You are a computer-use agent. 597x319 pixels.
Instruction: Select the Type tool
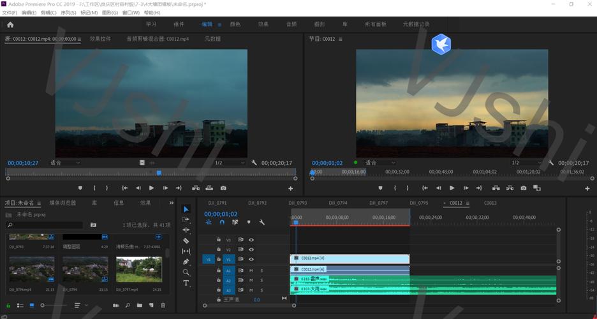186,283
